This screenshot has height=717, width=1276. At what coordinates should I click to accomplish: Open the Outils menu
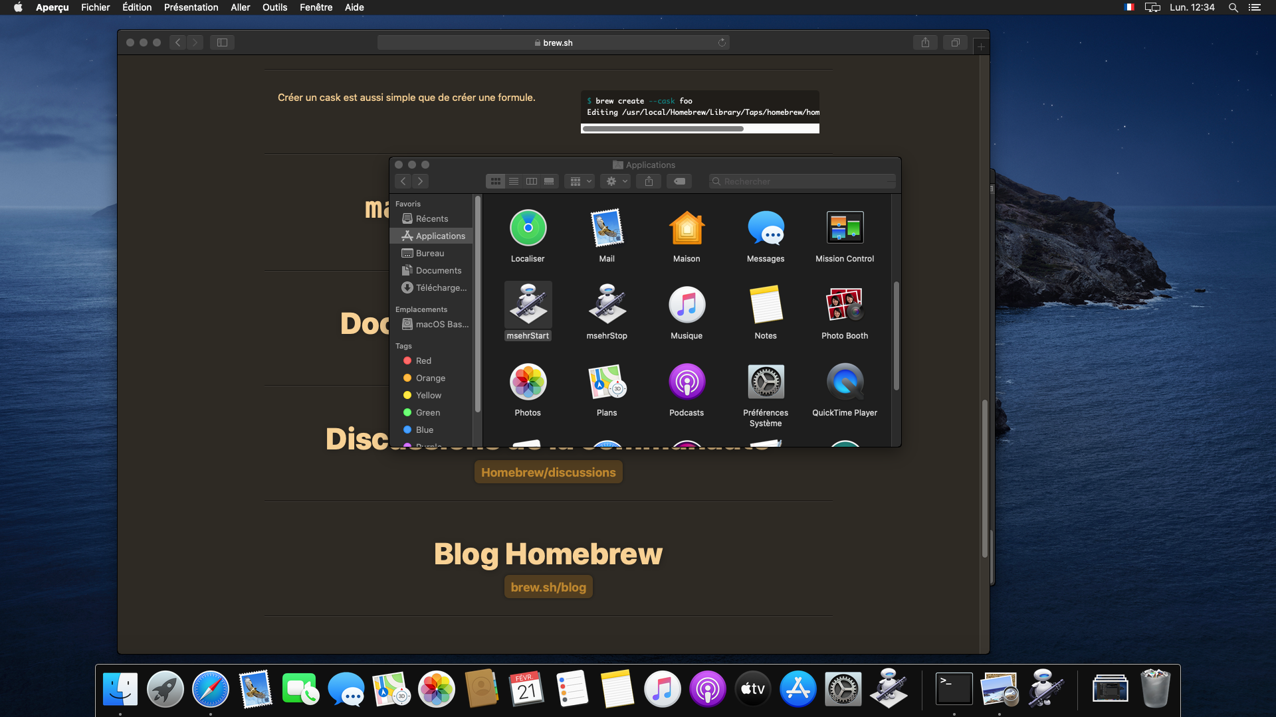point(274,7)
